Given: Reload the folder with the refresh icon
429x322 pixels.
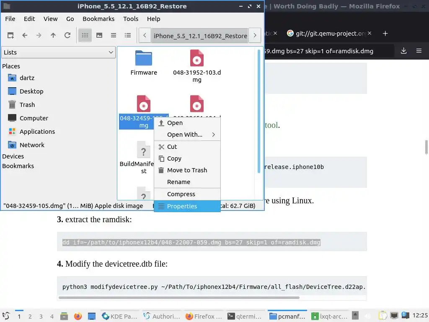Looking at the screenshot, I should pyautogui.click(x=67, y=35).
